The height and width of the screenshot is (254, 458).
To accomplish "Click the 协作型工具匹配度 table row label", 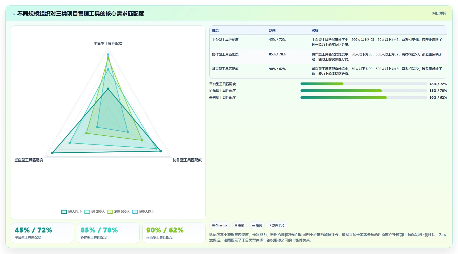I will (225, 54).
